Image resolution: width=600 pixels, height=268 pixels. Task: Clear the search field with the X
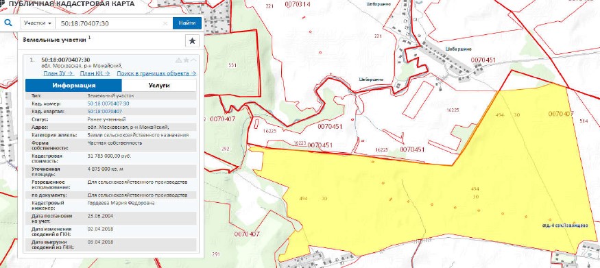165,23
